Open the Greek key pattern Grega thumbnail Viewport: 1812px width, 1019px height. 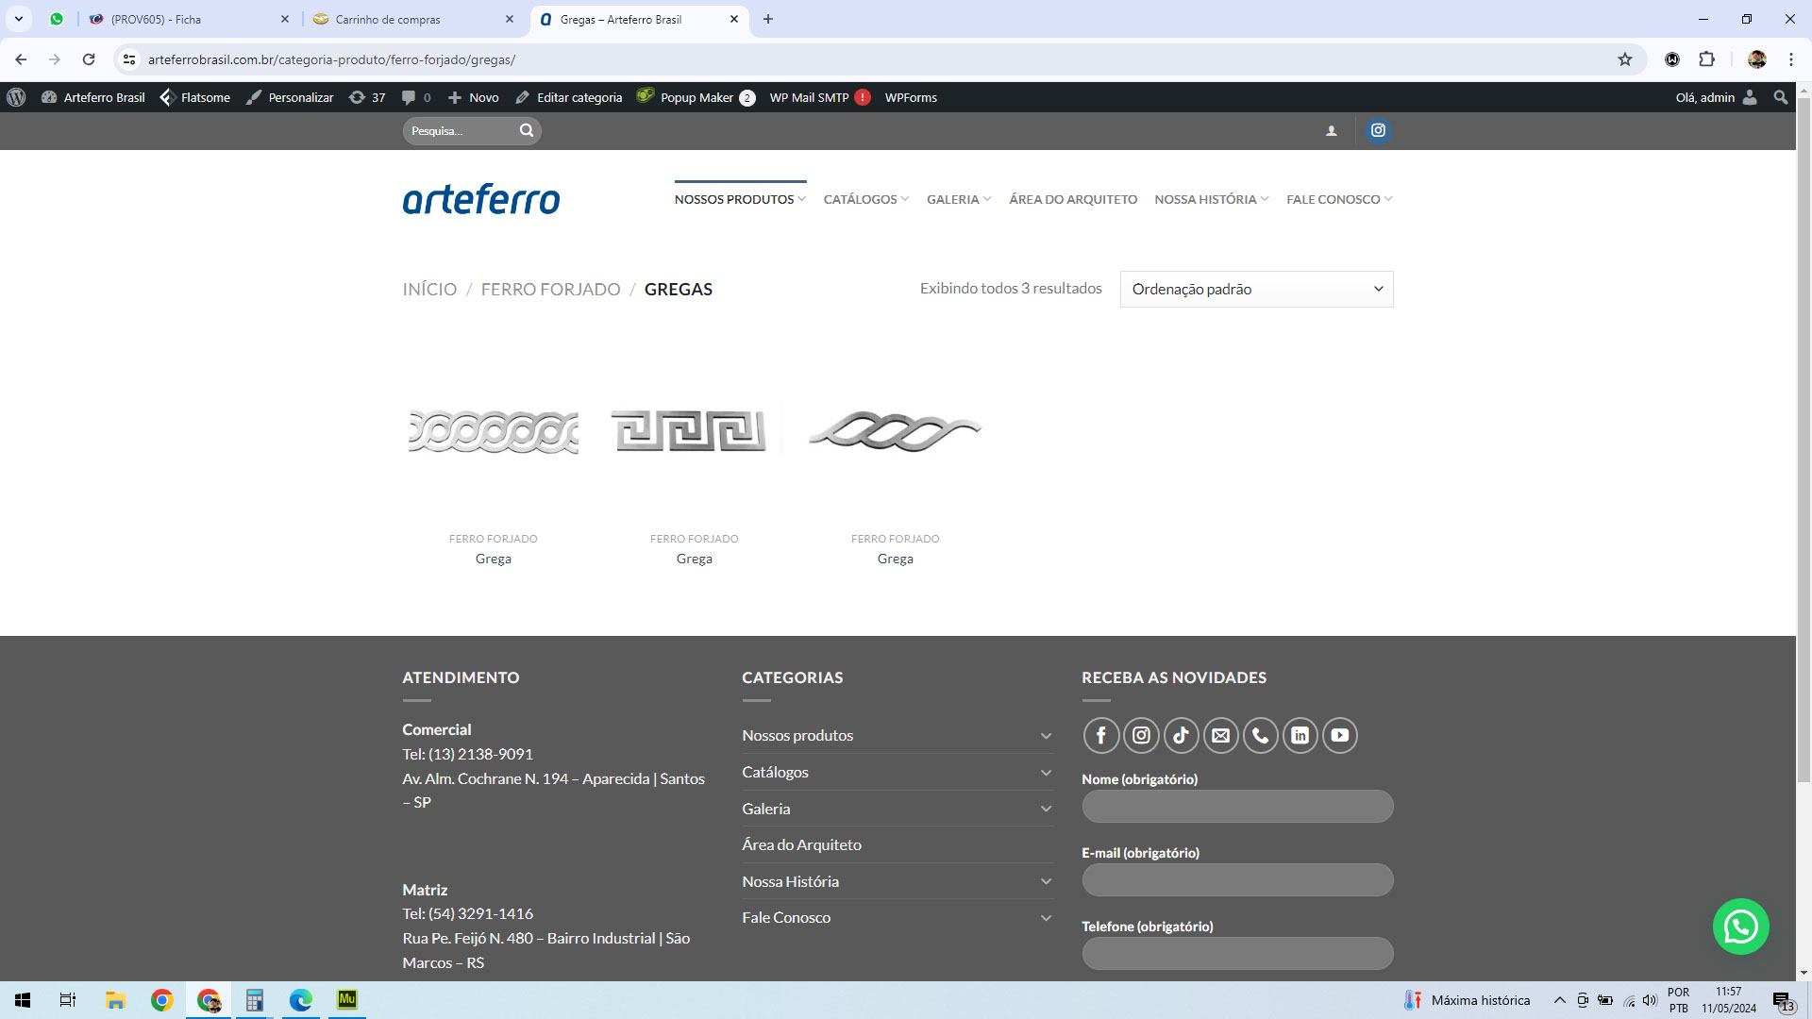690,432
